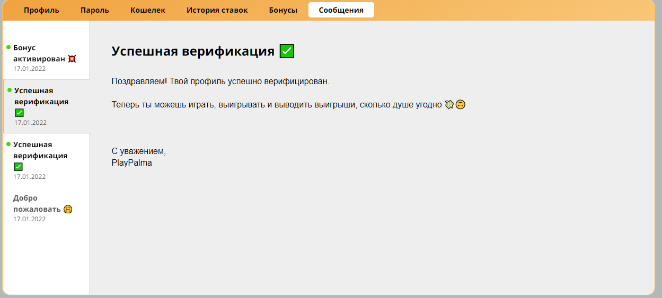Open the Добро пожаловать message
The height and width of the screenshot is (298, 662).
tap(37, 203)
